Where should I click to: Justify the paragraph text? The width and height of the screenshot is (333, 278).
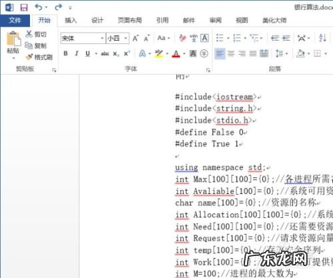[x=253, y=53]
